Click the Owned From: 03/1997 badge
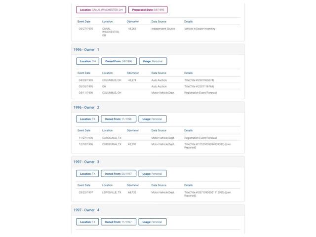Viewport: 316px width, 237px height. click(x=118, y=174)
